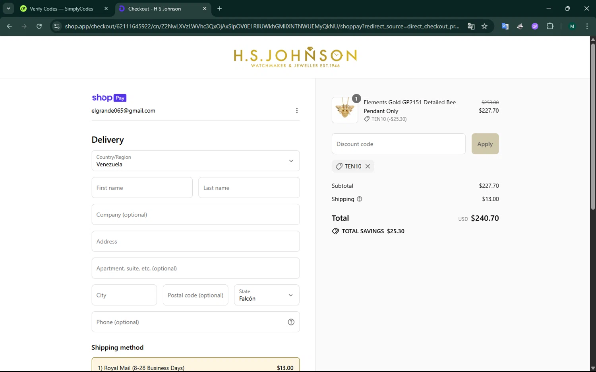
Task: Open the white bird extension icon
Action: pyautogui.click(x=520, y=26)
